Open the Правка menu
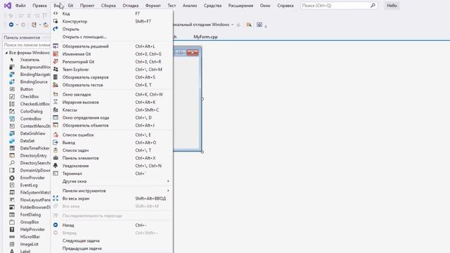Image resolution: width=450 pixels, height=253 pixels. click(x=39, y=6)
